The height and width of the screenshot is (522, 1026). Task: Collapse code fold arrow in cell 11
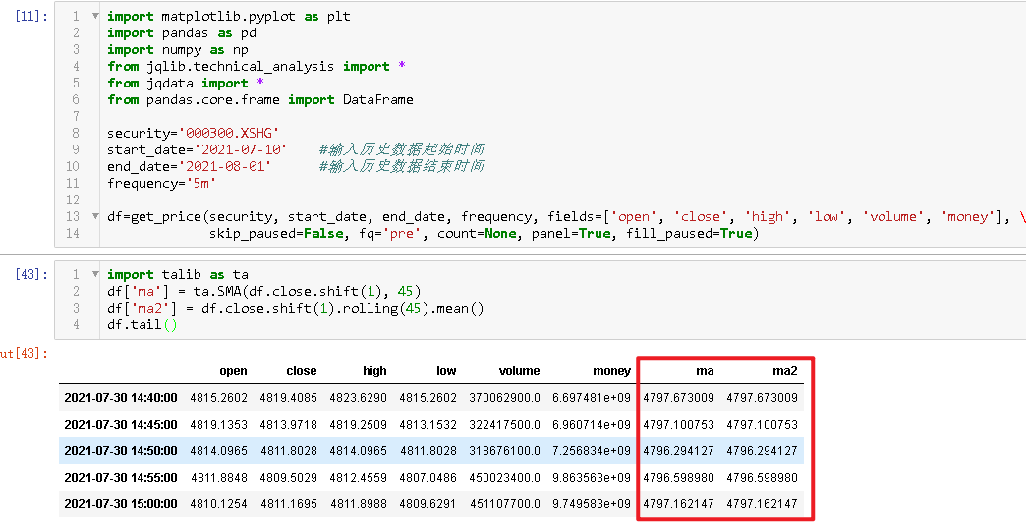(x=94, y=17)
